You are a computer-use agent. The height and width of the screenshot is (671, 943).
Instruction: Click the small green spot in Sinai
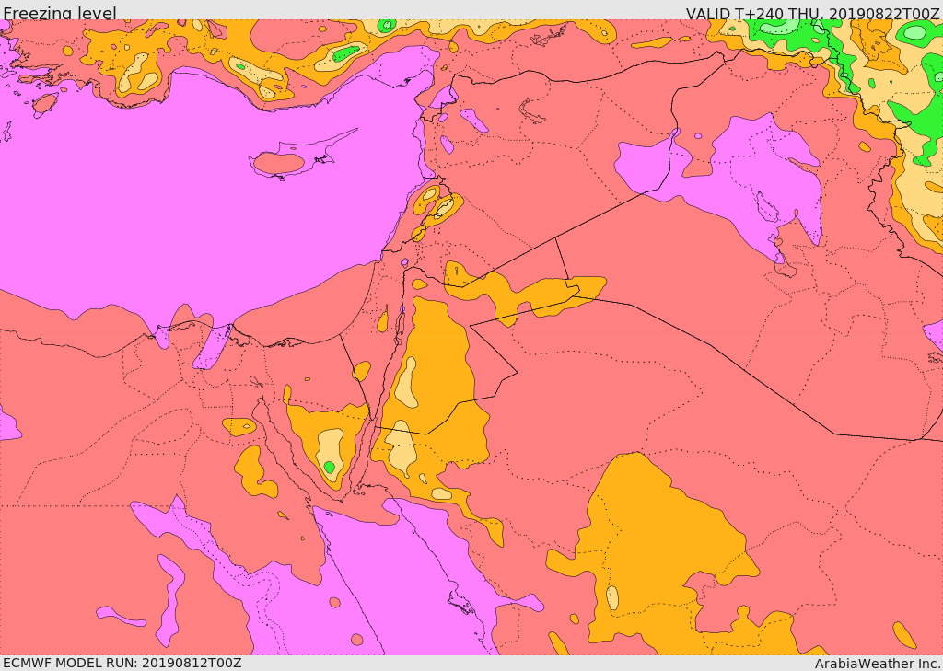329,467
